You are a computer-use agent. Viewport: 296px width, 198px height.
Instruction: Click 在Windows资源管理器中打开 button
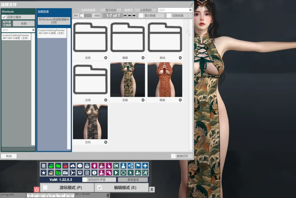click(x=54, y=21)
